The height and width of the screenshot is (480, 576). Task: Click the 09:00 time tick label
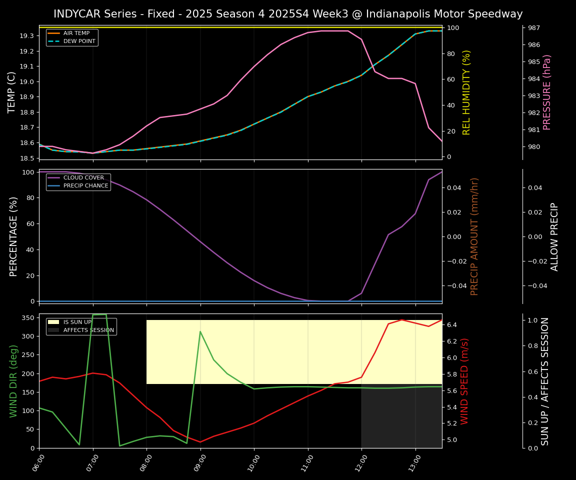click(199, 462)
